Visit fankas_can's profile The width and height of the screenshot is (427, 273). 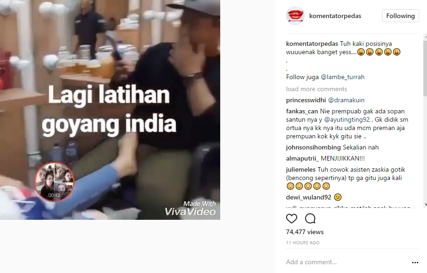pyautogui.click(x=302, y=111)
